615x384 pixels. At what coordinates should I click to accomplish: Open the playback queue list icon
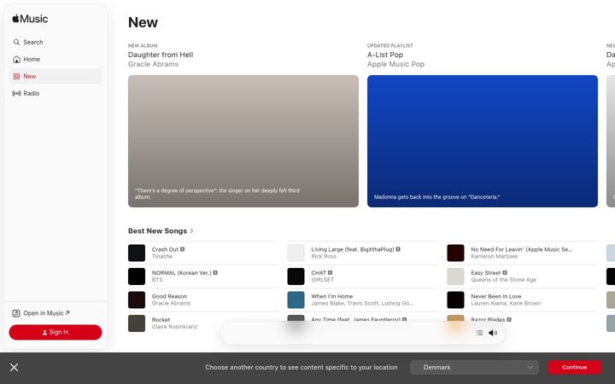(x=479, y=333)
